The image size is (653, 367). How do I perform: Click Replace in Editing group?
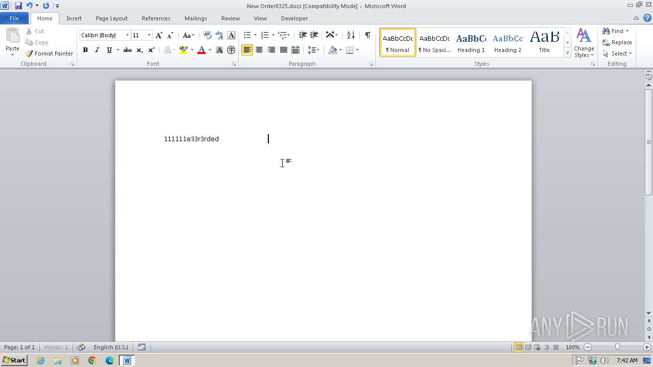(617, 42)
